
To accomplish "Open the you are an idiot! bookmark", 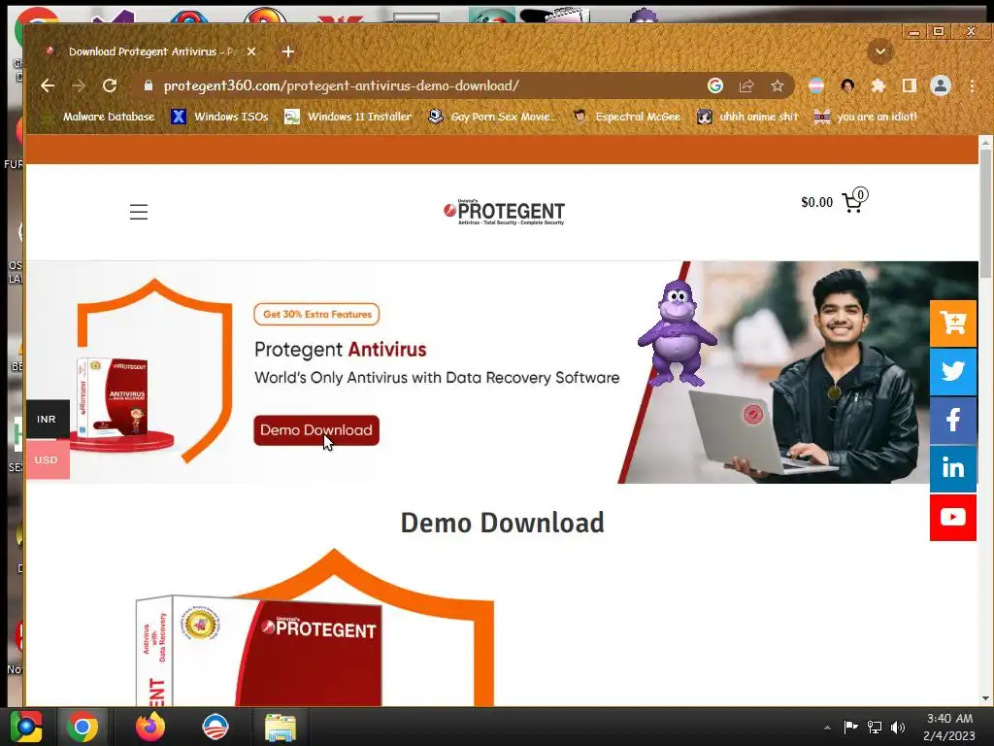I will coord(866,117).
